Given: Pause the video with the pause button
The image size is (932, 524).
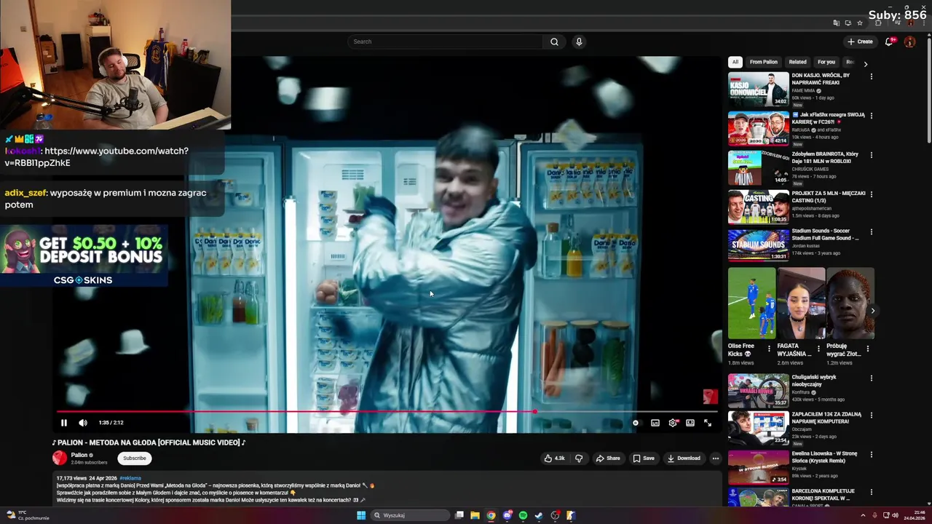Looking at the screenshot, I should (64, 423).
